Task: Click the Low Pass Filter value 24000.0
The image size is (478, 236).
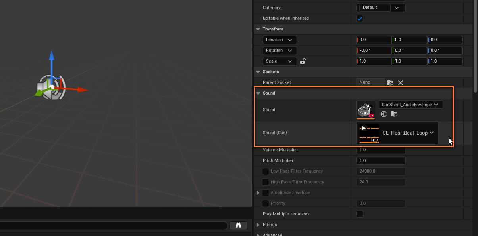Action: (381, 171)
